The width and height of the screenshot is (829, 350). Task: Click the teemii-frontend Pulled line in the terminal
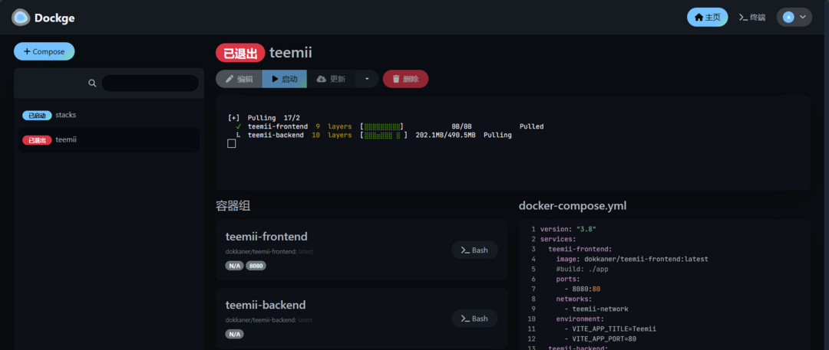pos(390,126)
